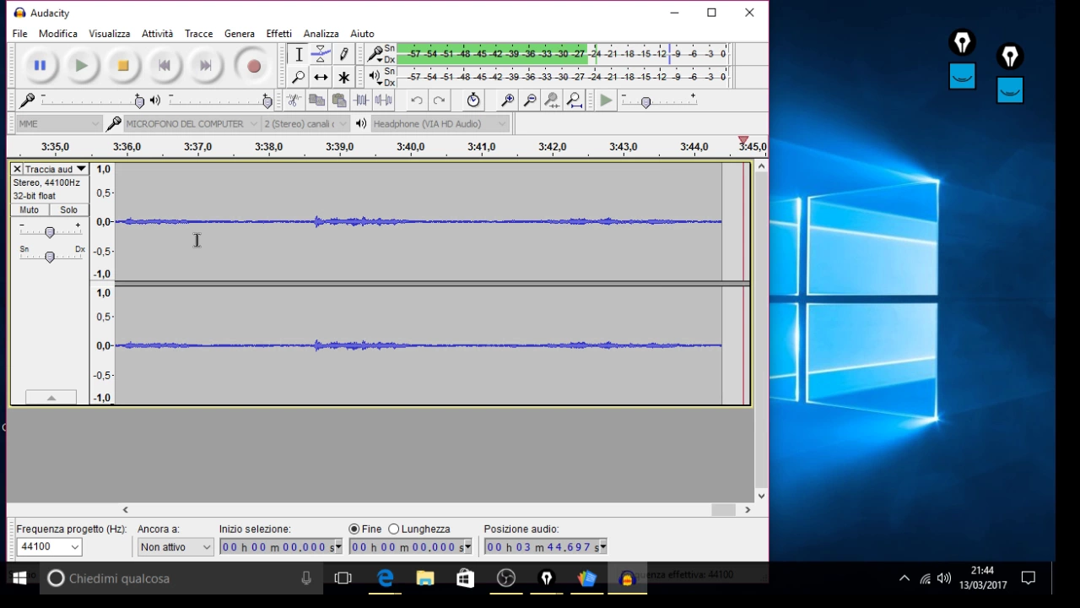Viewport: 1080px width, 608px height.
Task: Click the Redo arrow icon
Action: pos(439,100)
